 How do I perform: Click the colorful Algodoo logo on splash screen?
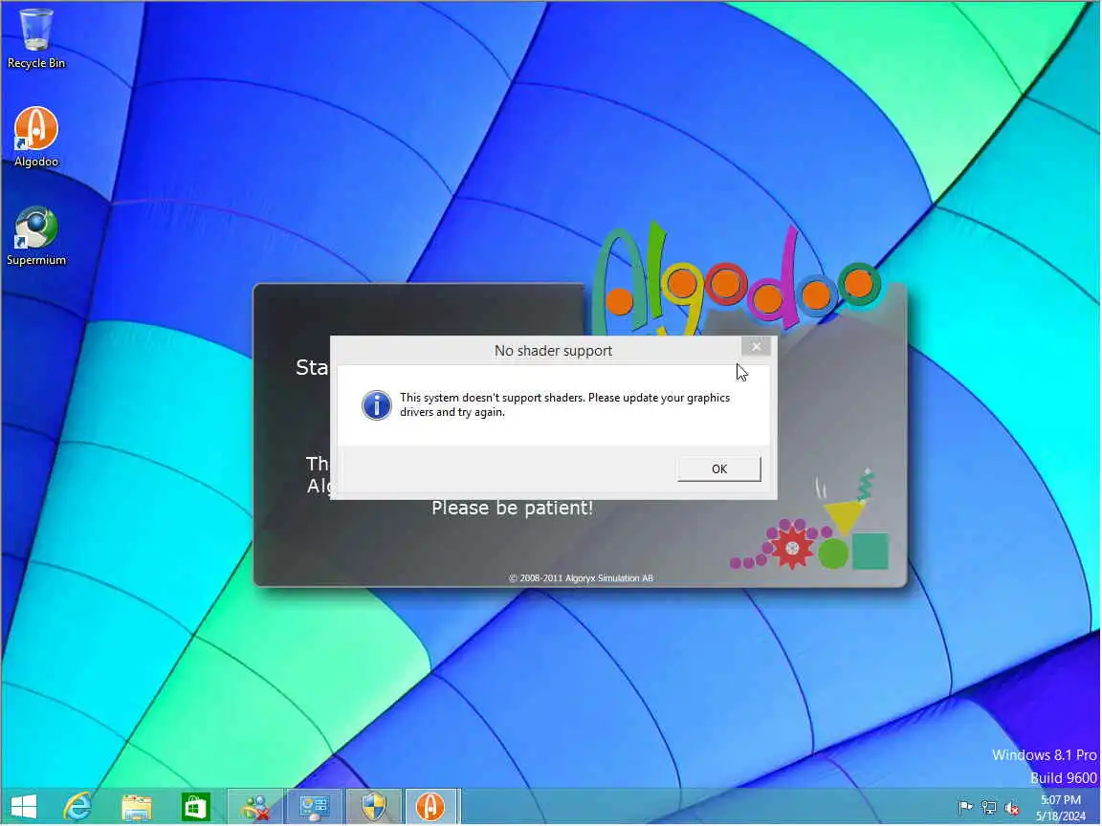(738, 281)
